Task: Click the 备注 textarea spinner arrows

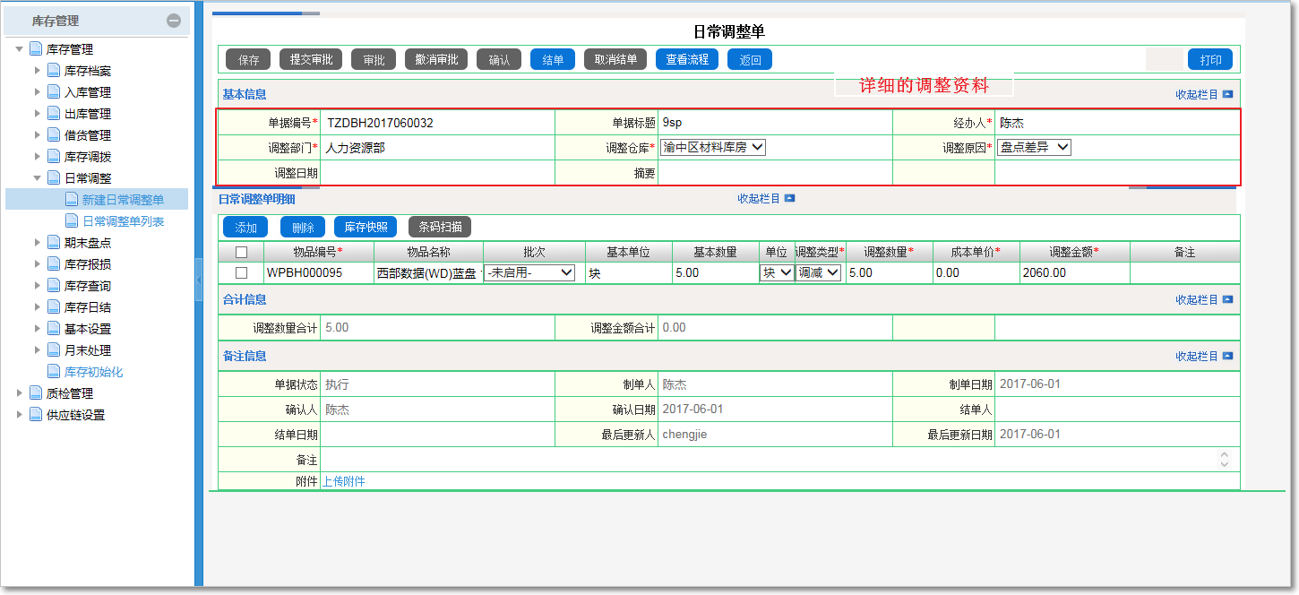Action: tap(1225, 459)
